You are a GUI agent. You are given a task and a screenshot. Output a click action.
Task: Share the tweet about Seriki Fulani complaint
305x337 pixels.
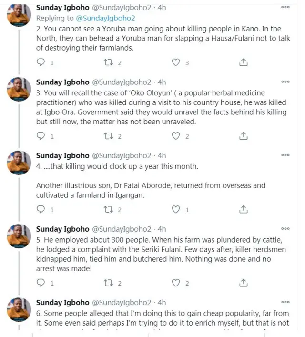(243, 283)
